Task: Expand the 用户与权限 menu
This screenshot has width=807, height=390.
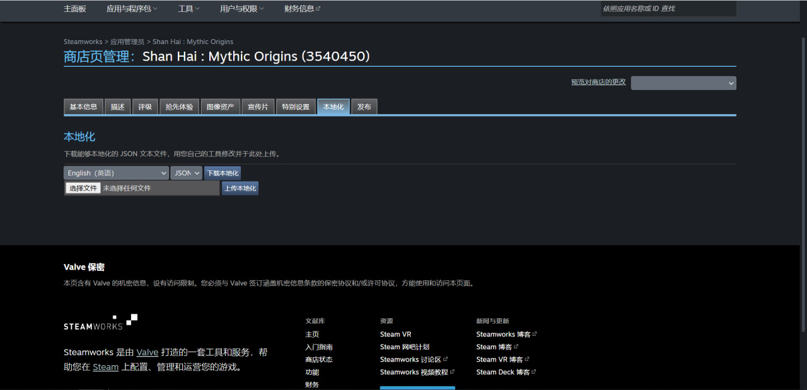Action: tap(242, 9)
